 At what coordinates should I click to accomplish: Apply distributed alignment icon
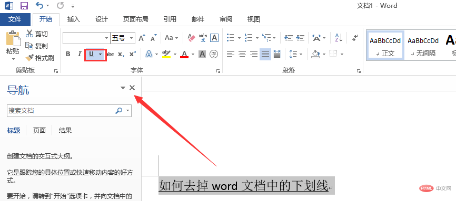click(x=277, y=54)
